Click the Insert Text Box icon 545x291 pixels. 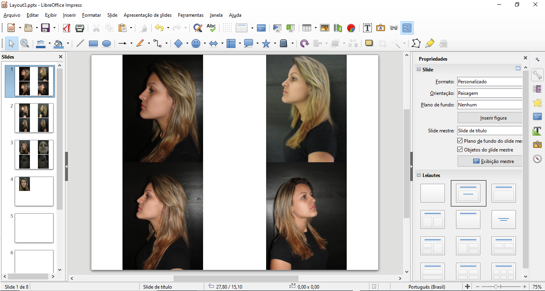coord(367,28)
